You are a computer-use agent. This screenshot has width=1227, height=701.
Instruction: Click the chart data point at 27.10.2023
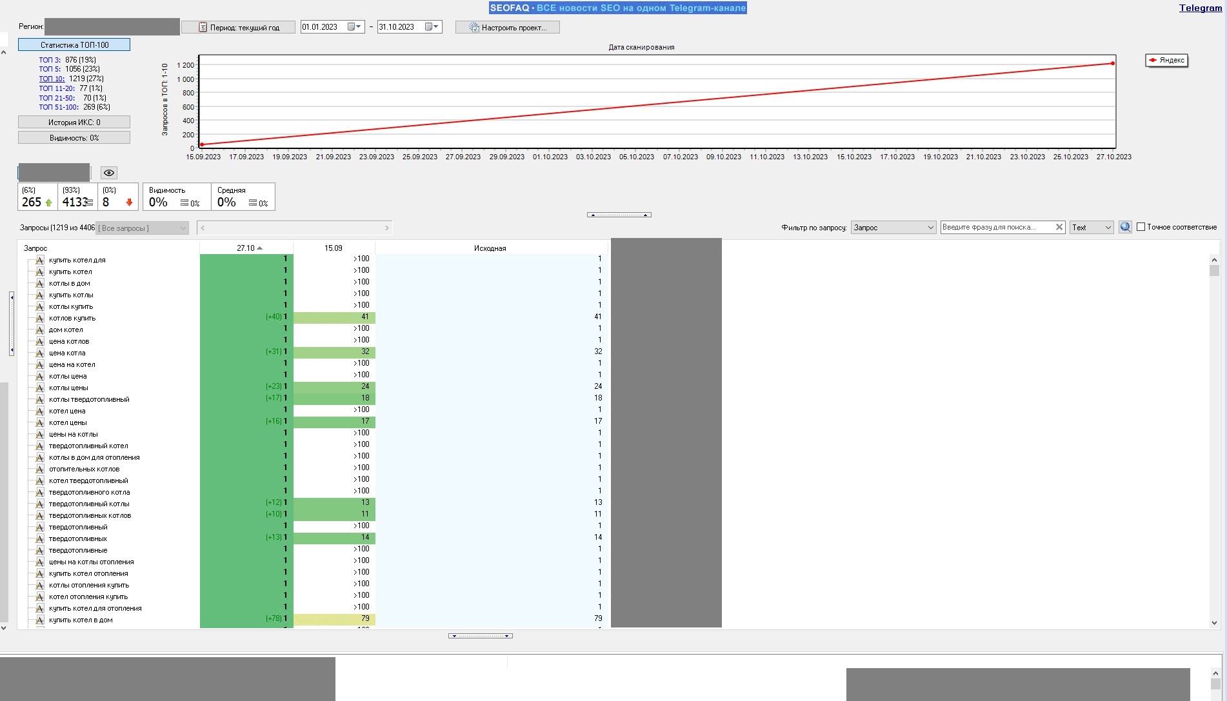click(1113, 63)
